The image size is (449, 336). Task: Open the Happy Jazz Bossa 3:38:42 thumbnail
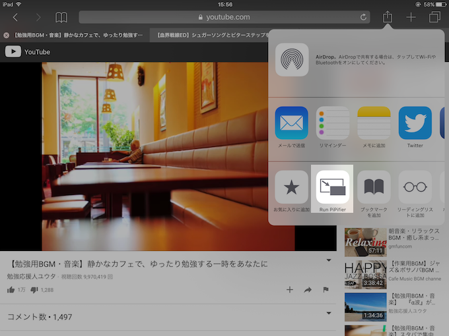[x=366, y=275]
